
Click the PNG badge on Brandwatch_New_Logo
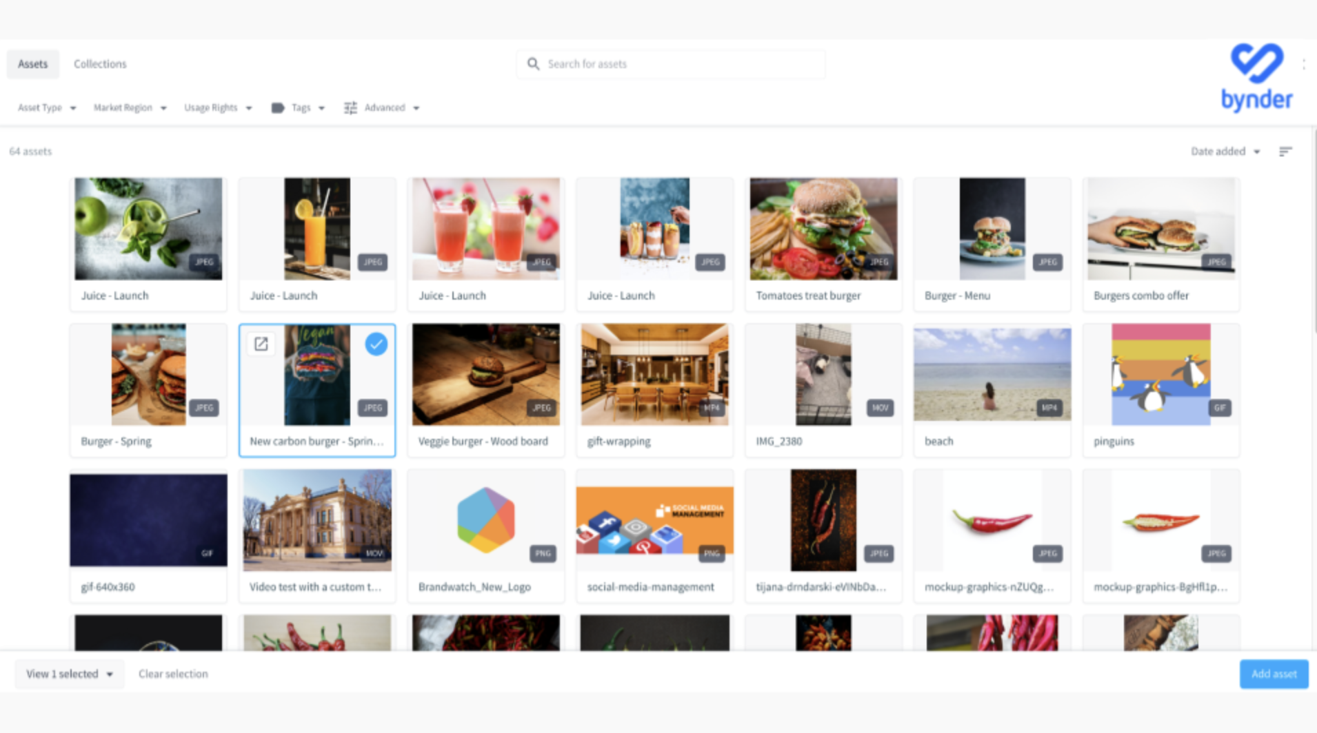(543, 553)
